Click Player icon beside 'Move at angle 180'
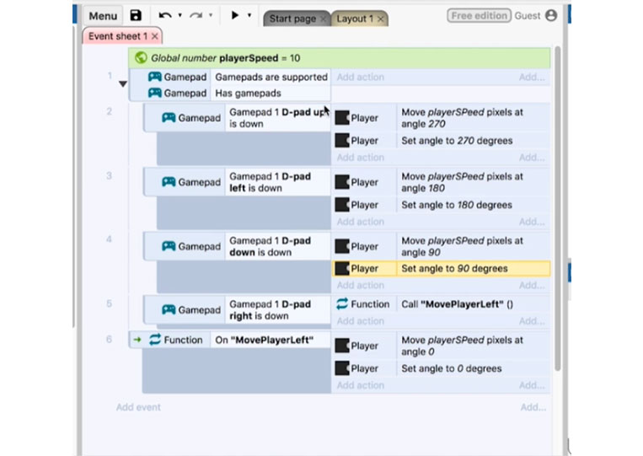Viewport: 643px width, 456px height. [x=342, y=182]
